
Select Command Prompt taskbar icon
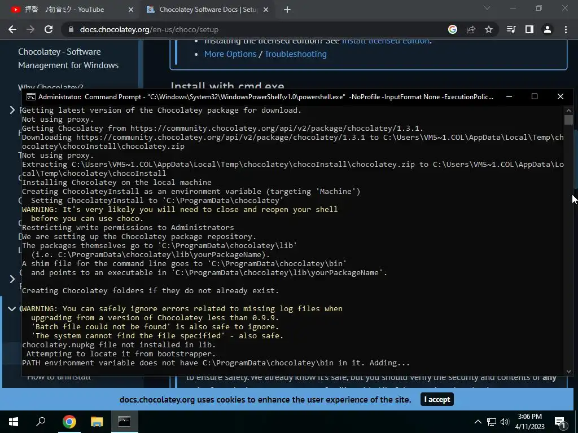(124, 422)
